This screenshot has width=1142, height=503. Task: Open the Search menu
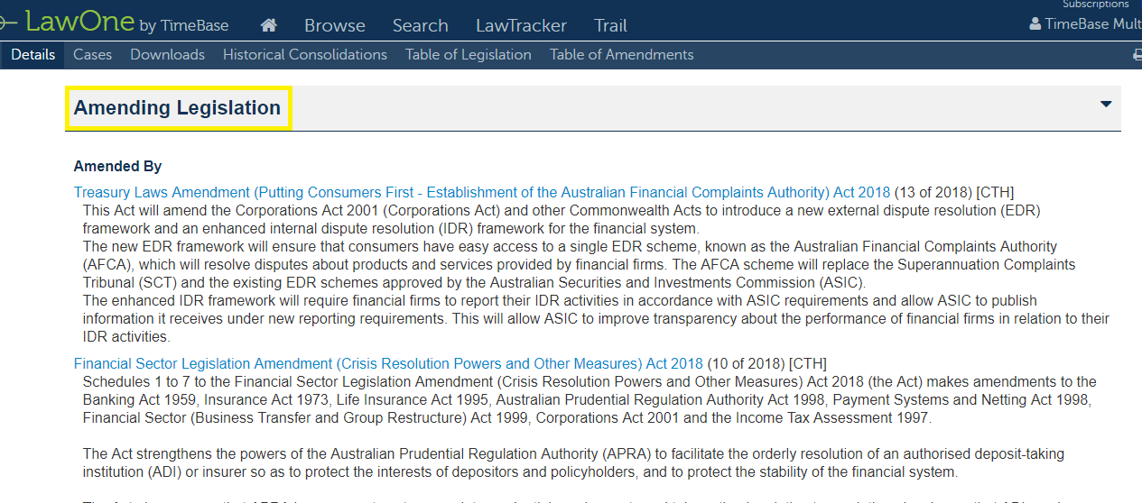(421, 25)
